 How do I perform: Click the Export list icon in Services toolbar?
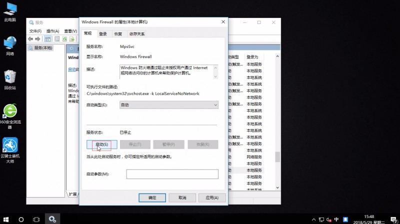pos(72,39)
